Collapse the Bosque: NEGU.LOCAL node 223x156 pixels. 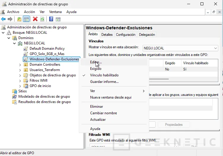pos(3,33)
